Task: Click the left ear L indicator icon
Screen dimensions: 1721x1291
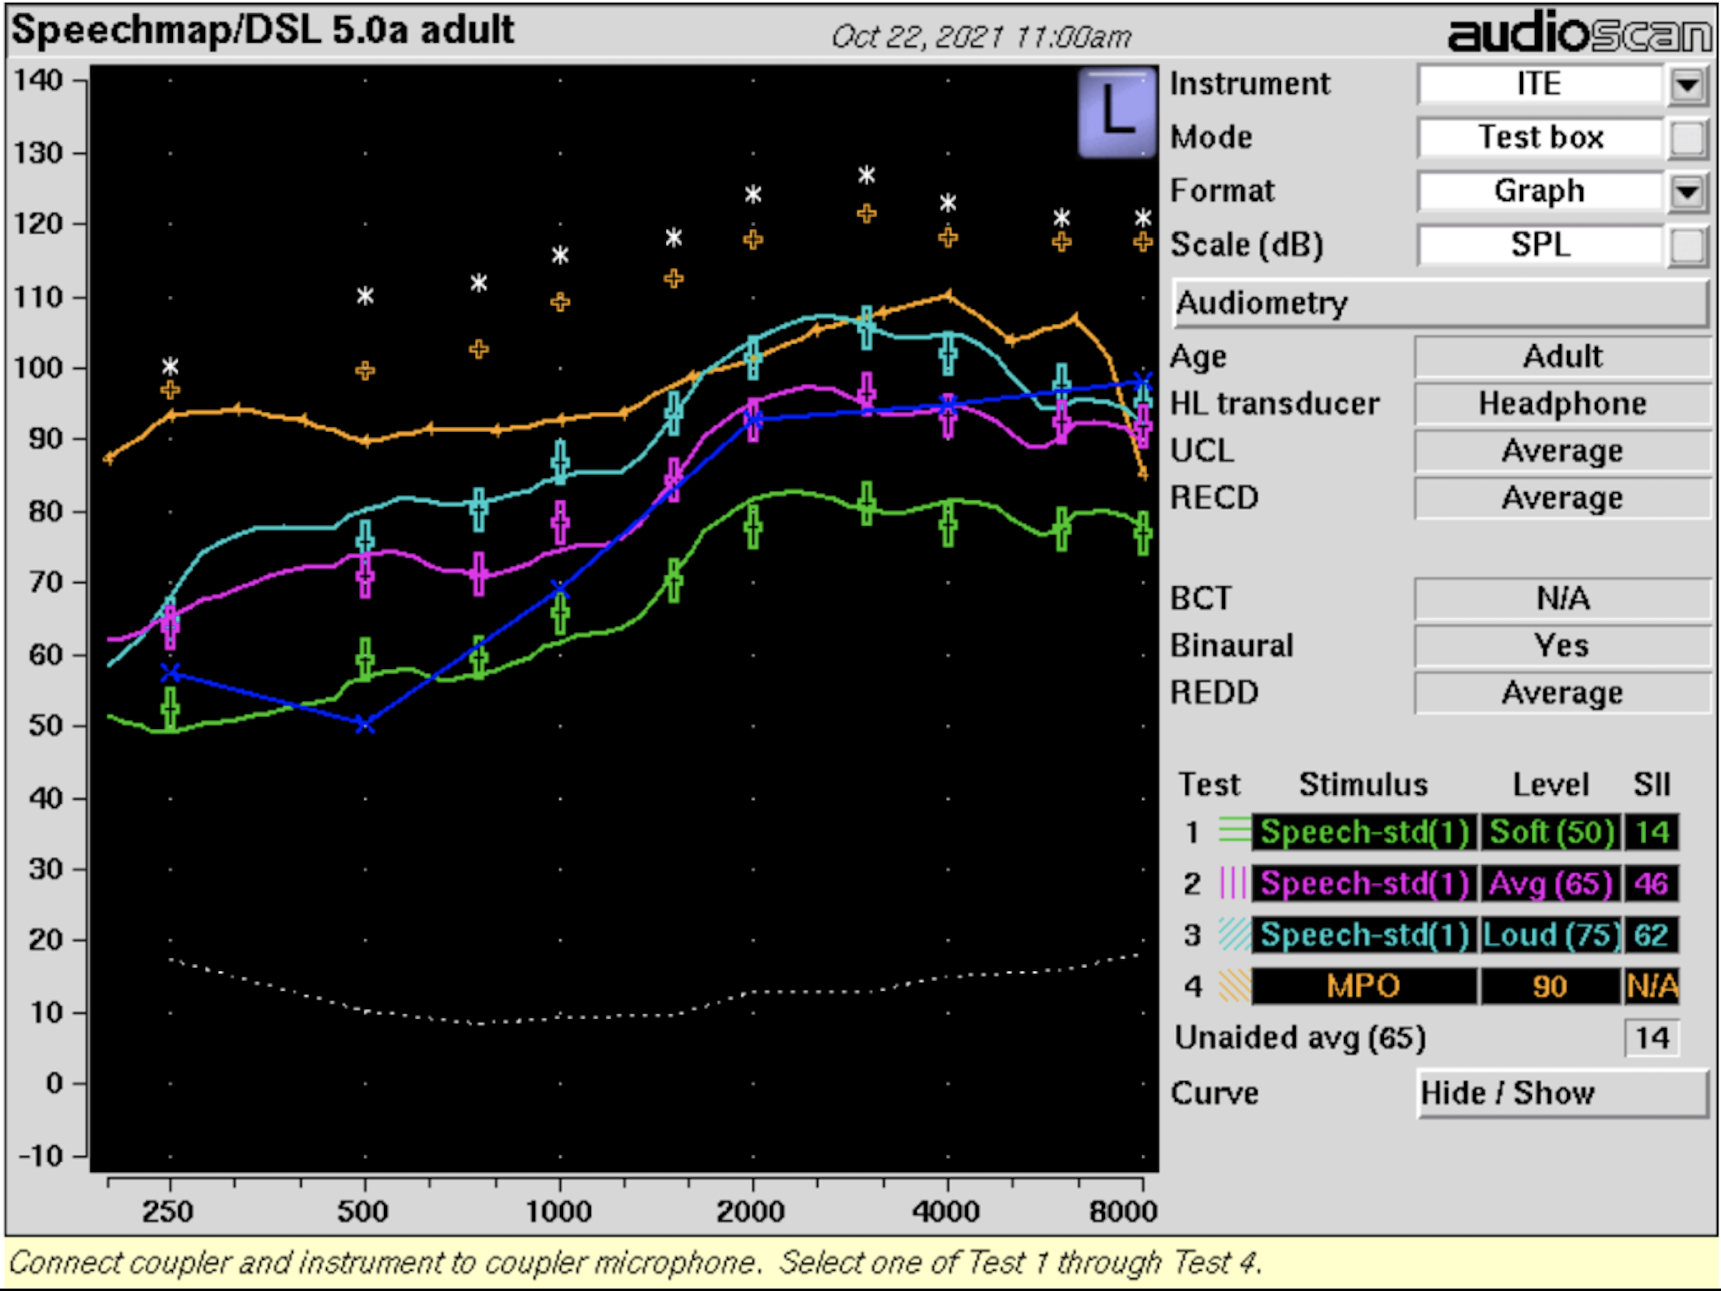Action: (1117, 112)
